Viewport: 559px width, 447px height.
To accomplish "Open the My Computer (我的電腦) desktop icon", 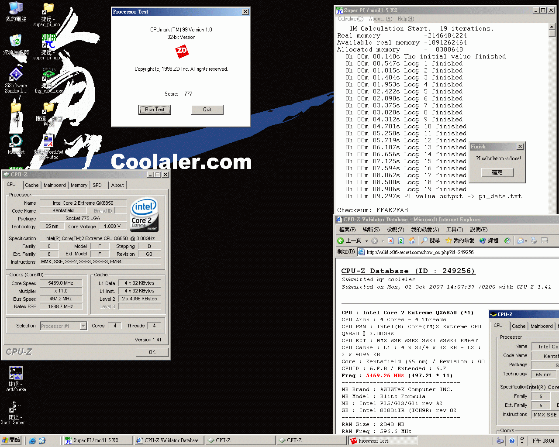I will coord(16,8).
